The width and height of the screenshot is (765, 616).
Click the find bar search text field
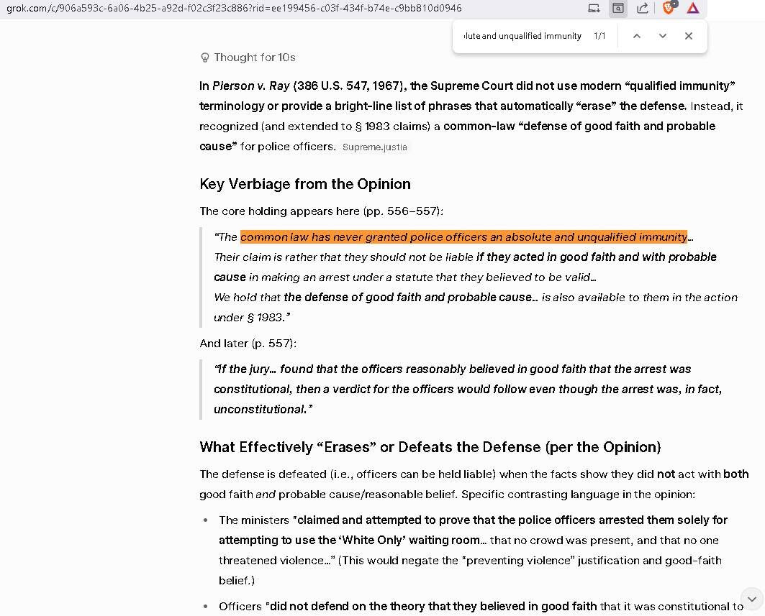(522, 36)
